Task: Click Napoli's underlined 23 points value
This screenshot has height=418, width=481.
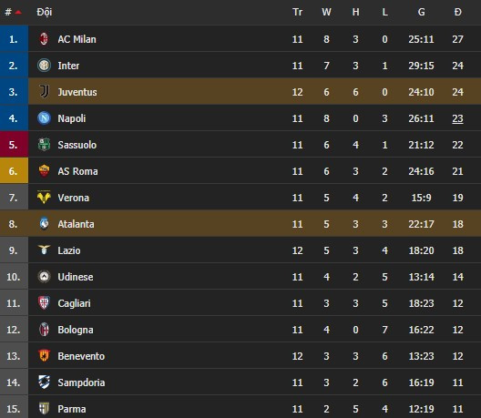Action: click(x=457, y=118)
